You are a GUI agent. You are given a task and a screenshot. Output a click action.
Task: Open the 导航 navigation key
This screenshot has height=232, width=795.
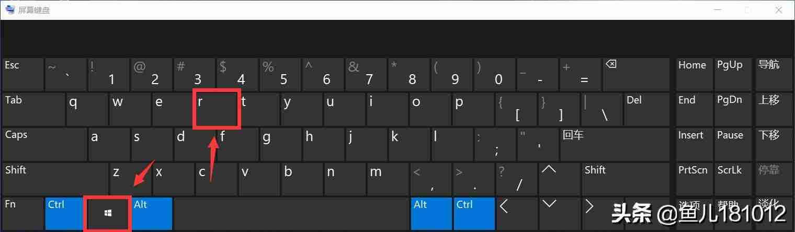coord(773,74)
